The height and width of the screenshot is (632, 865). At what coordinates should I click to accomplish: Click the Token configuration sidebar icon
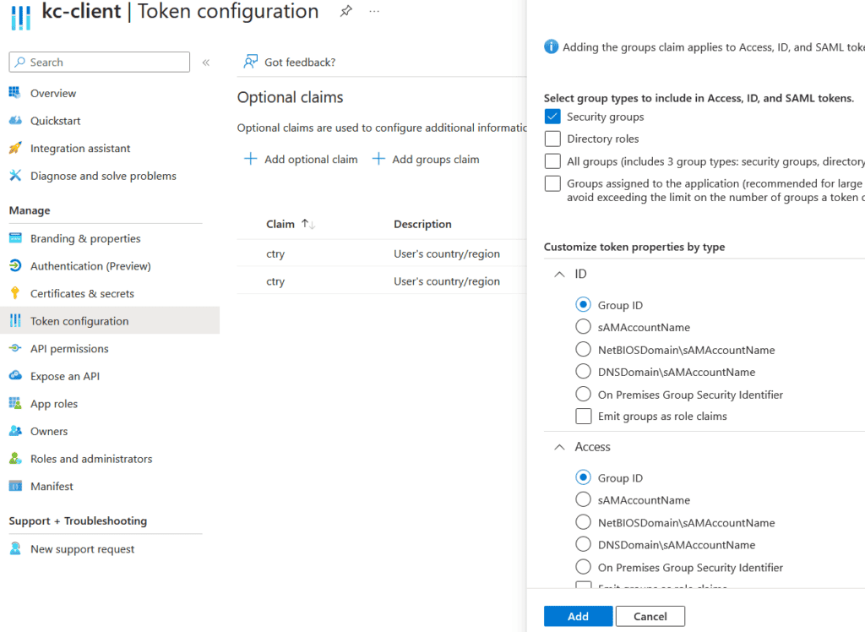15,321
